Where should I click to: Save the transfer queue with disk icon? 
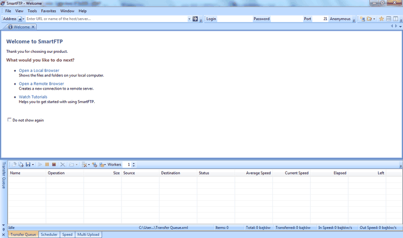point(28,165)
